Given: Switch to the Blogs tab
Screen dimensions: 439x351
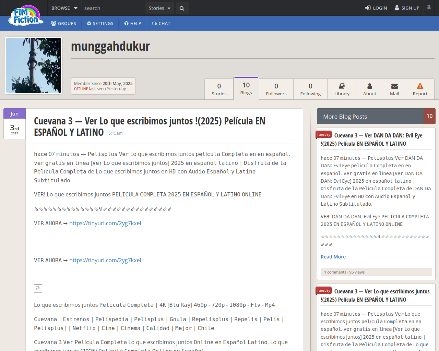Looking at the screenshot, I should [x=246, y=88].
